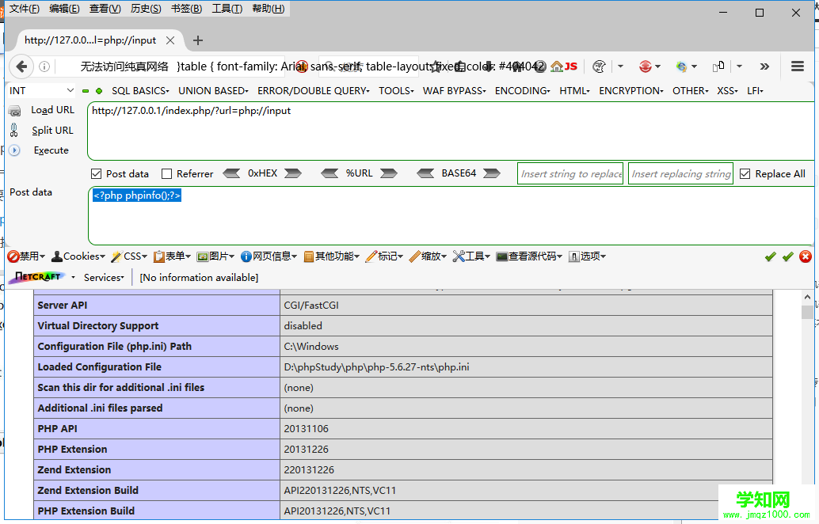The width and height of the screenshot is (819, 524).
Task: Click the JS toolbar icon
Action: [x=571, y=66]
